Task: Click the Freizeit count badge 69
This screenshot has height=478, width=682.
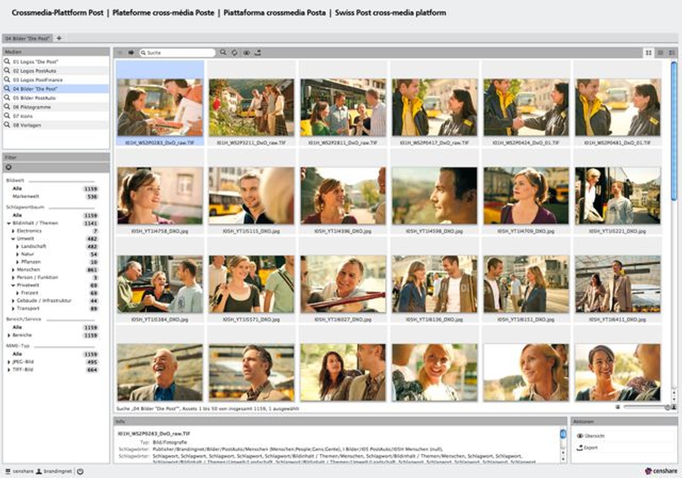Action: coord(93,293)
